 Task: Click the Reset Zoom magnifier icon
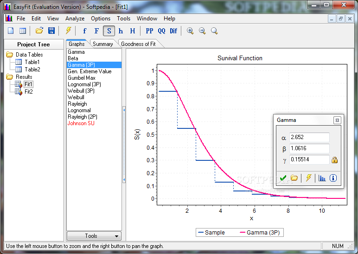pyautogui.click(x=214, y=31)
